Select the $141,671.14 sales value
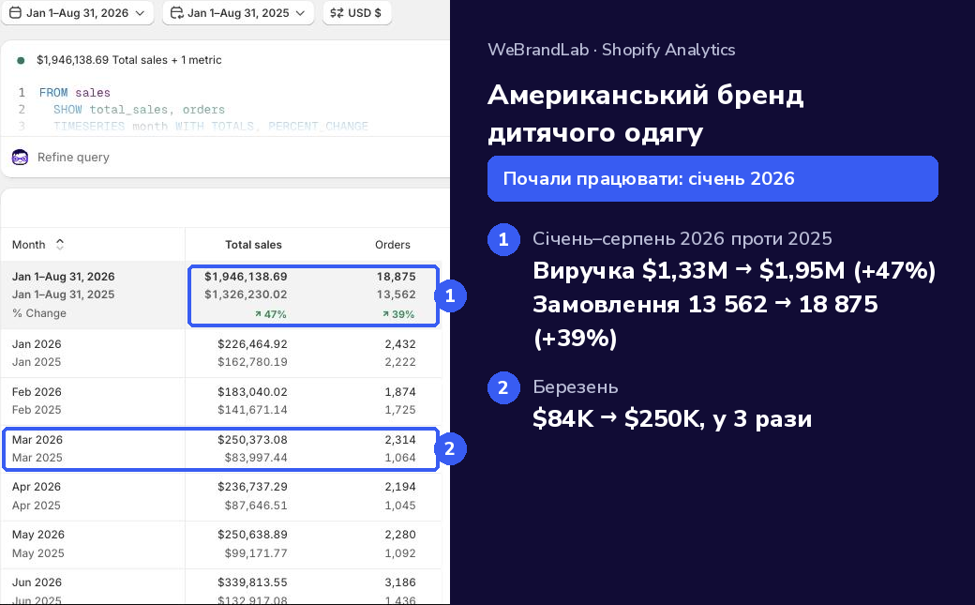 (252, 410)
